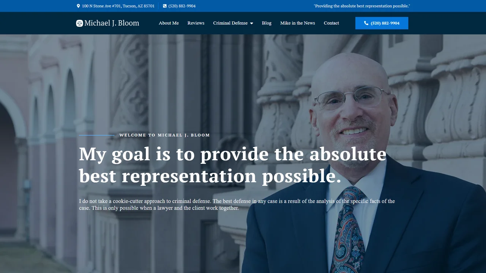Click the cookie-cutter approach paragraph
Screen dimensions: 486x273
[237, 204]
